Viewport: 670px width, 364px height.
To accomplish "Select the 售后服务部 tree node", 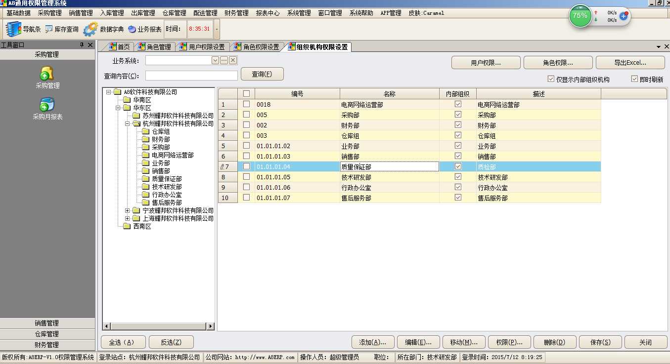I will pyautogui.click(x=167, y=202).
